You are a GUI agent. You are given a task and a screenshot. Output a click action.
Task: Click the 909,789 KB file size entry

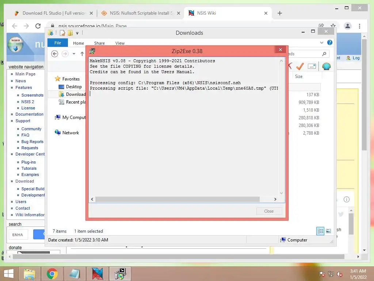(x=309, y=102)
